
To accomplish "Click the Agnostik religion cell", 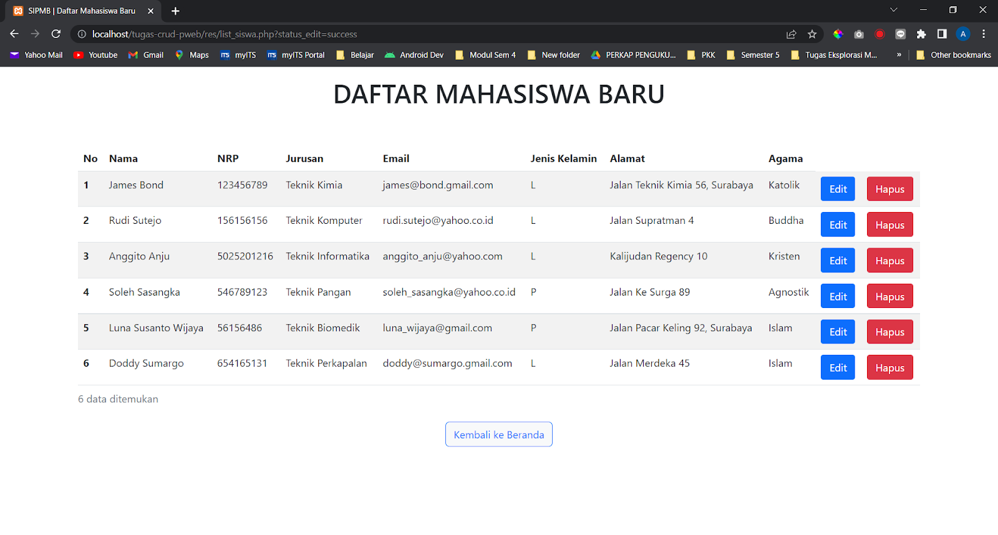I will [x=788, y=292].
